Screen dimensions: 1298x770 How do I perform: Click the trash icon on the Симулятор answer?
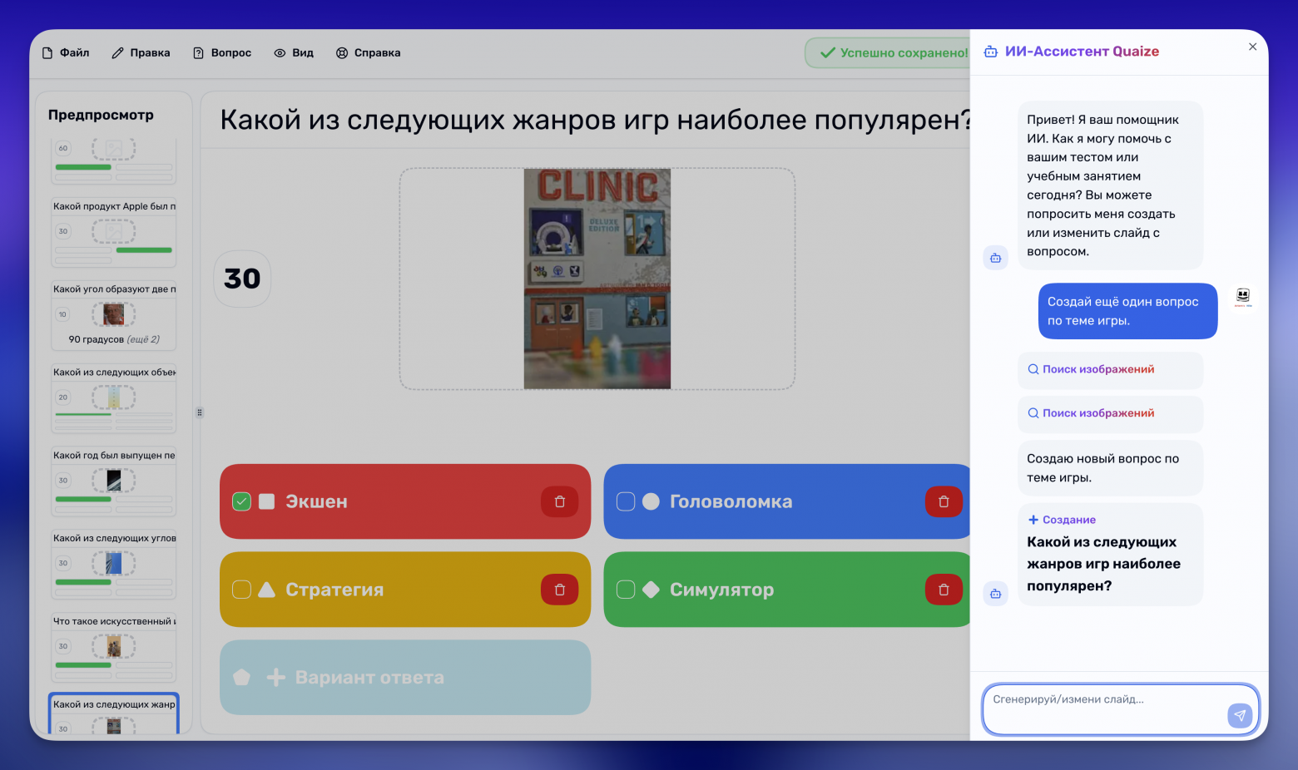coord(943,590)
